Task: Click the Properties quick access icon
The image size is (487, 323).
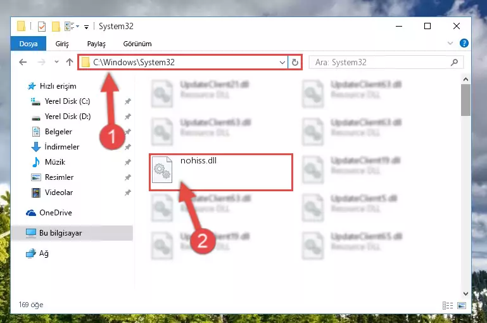Action: click(x=42, y=27)
